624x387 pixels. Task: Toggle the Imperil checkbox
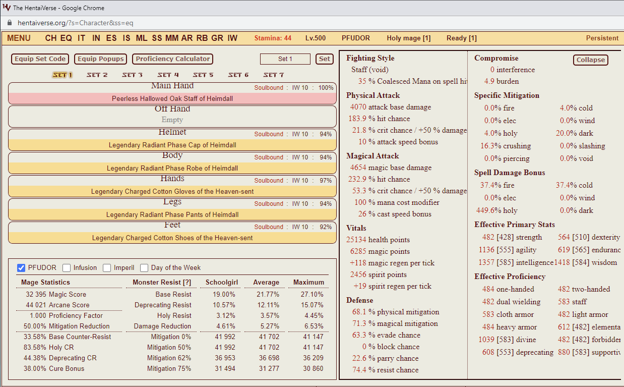pyautogui.click(x=107, y=268)
